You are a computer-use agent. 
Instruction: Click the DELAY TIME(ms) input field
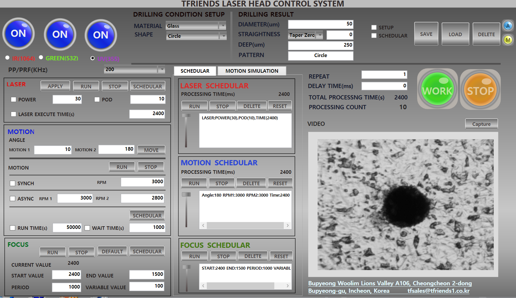coord(384,86)
